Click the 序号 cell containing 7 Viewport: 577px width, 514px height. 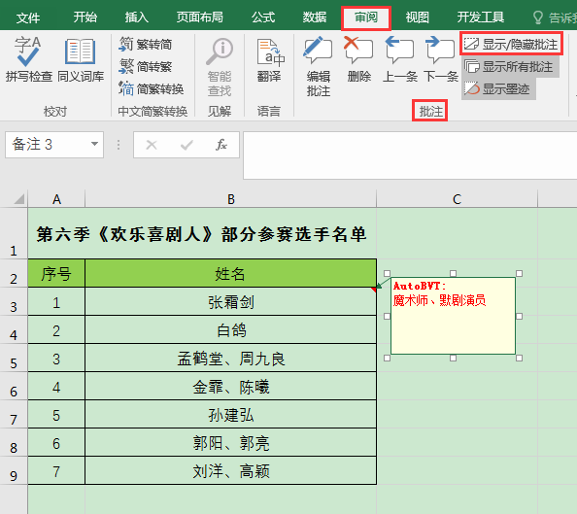56,470
